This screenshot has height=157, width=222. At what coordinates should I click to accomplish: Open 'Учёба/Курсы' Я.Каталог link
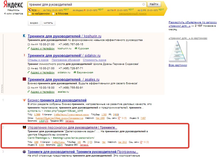pyautogui.click(x=58, y=142)
